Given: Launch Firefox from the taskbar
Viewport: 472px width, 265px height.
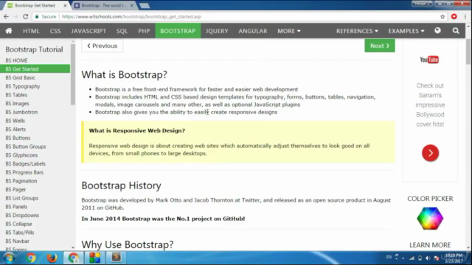Looking at the screenshot, I should click(x=52, y=258).
